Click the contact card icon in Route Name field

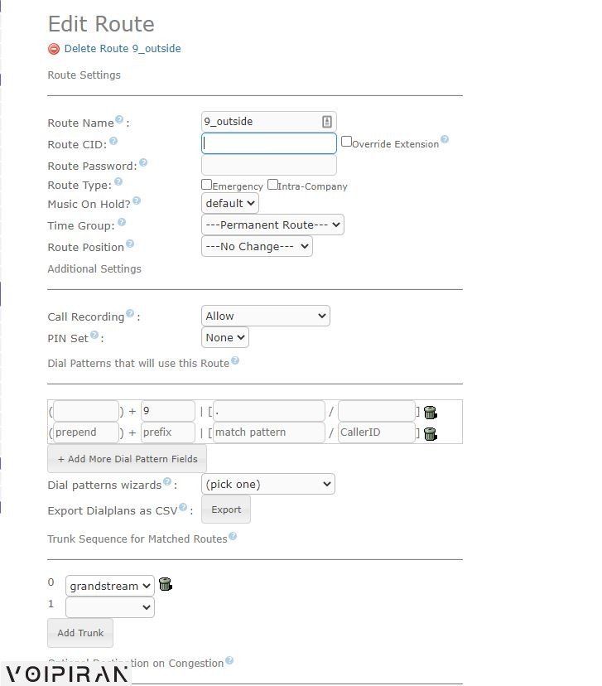(327, 122)
